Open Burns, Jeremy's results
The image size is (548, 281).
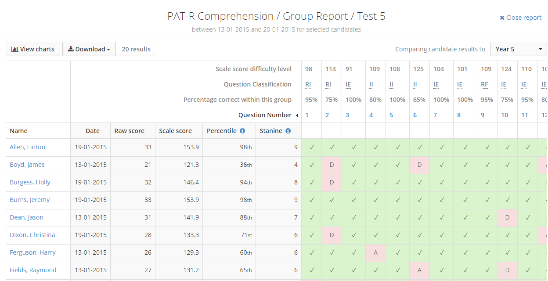click(30, 200)
